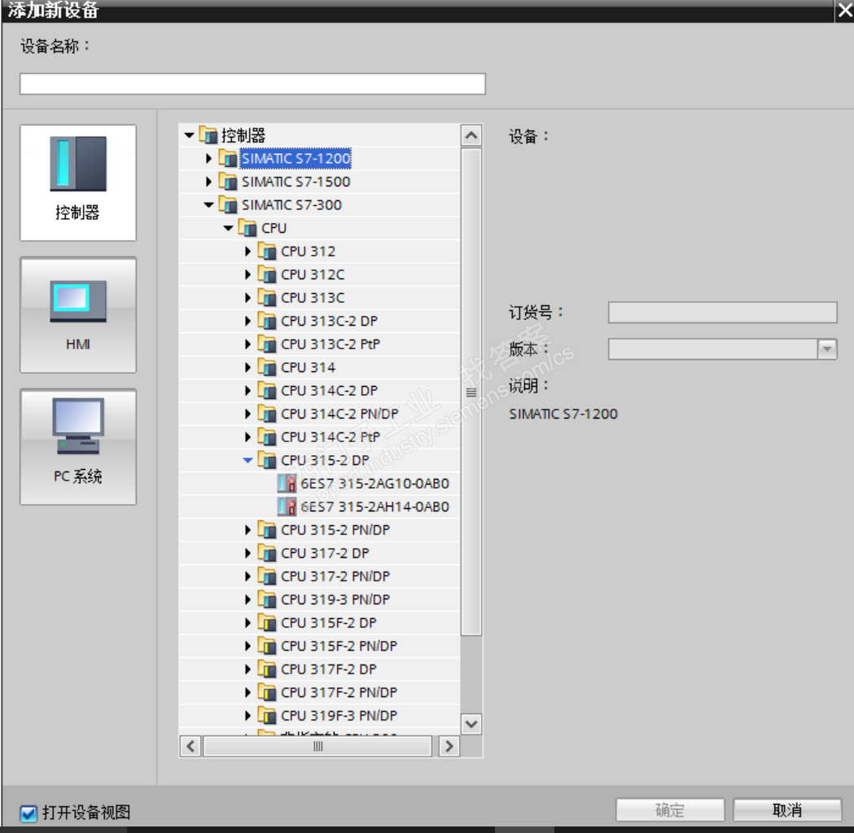Screen dimensions: 854x833
Task: Click the tree scroll down arrow
Action: click(x=471, y=724)
